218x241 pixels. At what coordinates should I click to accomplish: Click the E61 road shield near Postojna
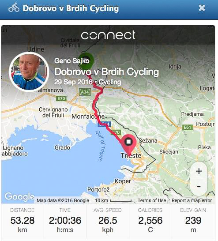tap(187, 127)
